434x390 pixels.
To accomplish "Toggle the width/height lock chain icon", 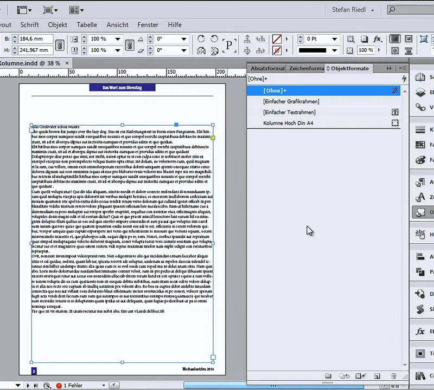I will (60, 44).
